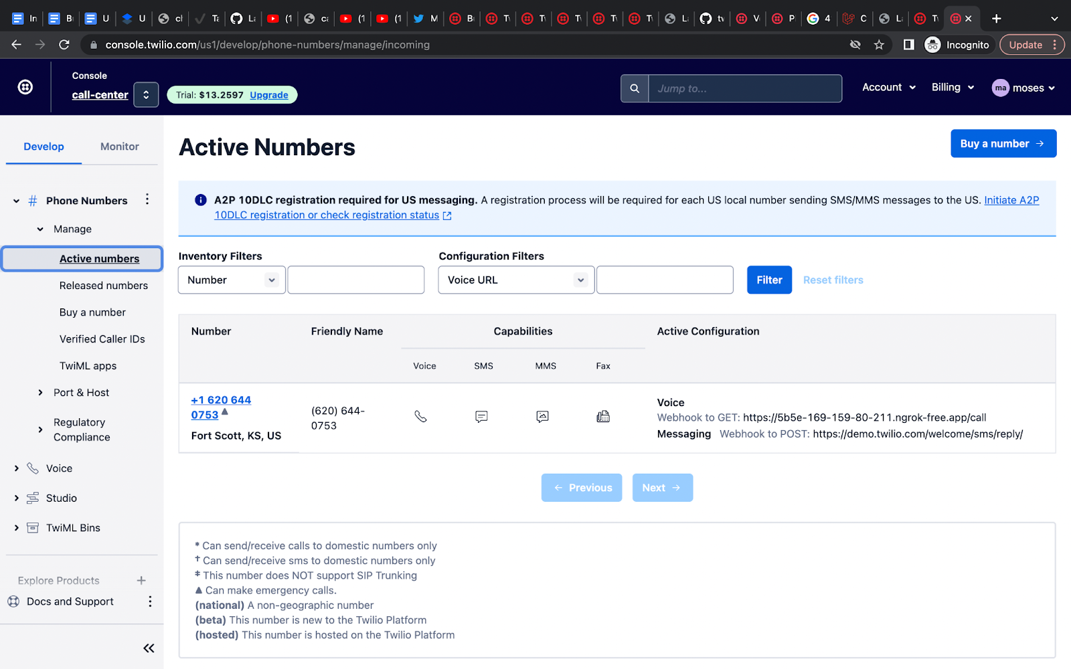Open Phone Numbers more options menu
Image resolution: width=1071 pixels, height=669 pixels.
click(x=147, y=199)
